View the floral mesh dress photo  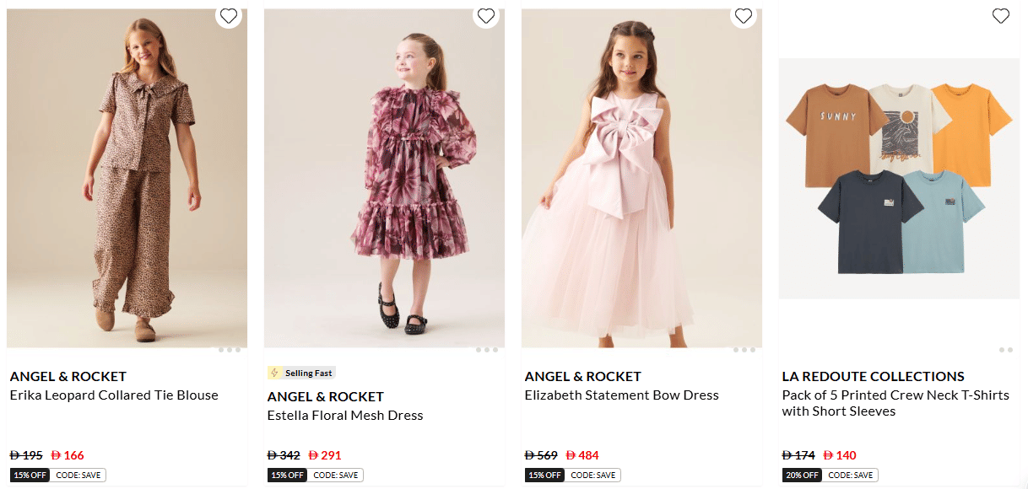pos(384,177)
